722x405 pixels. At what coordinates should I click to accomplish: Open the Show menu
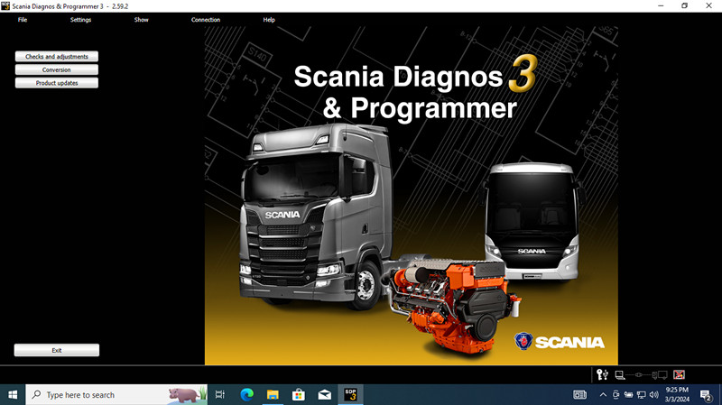142,20
